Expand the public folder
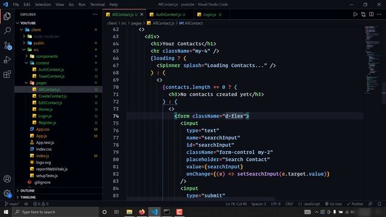The height and width of the screenshot is (217, 386). 24,43
